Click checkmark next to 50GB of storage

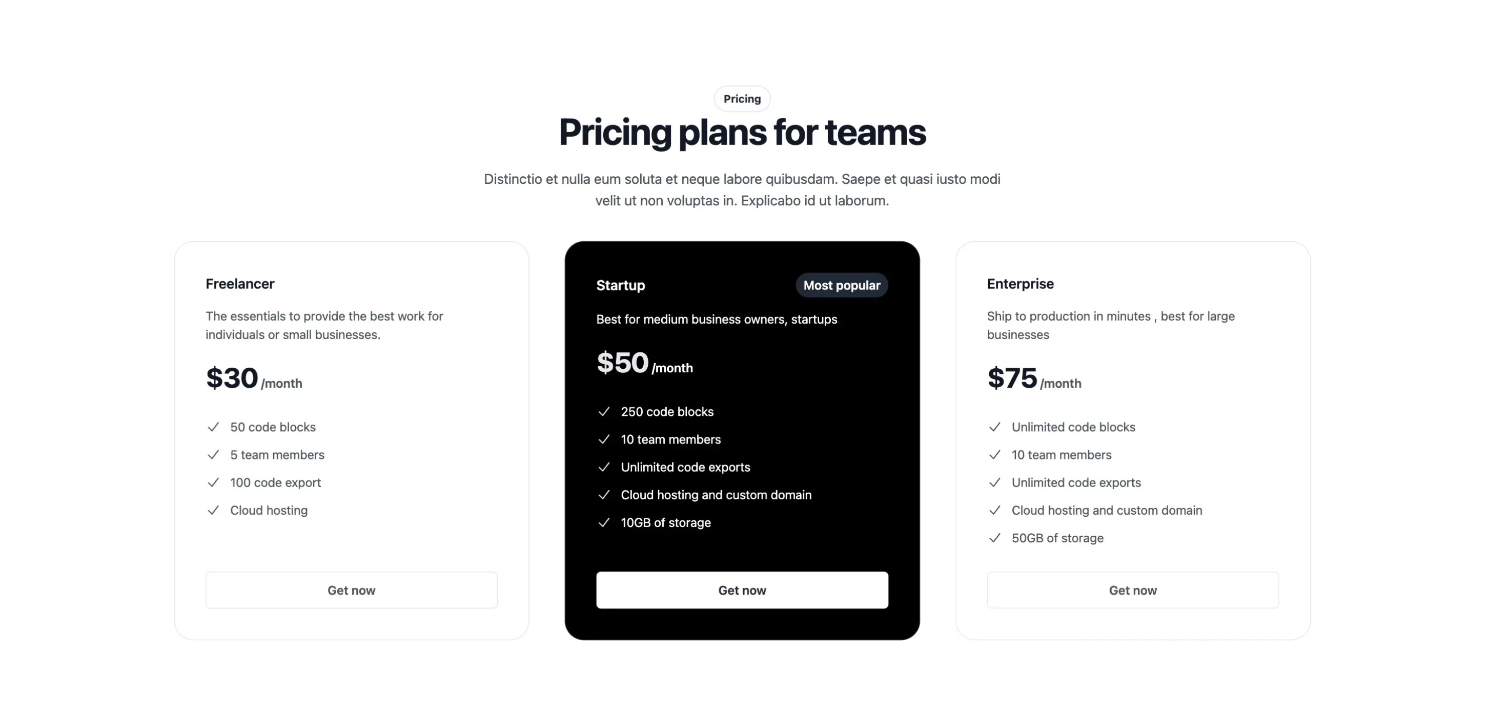pos(995,538)
